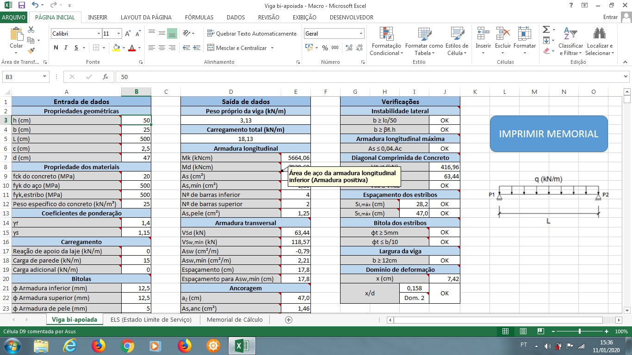Decrease decimal places
The image size is (632, 355).
(x=359, y=48)
